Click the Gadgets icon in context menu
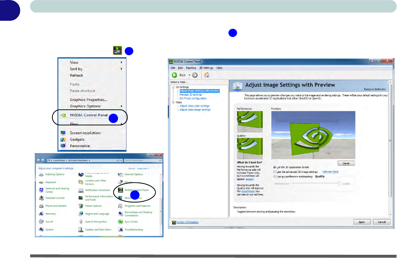 (x=63, y=139)
